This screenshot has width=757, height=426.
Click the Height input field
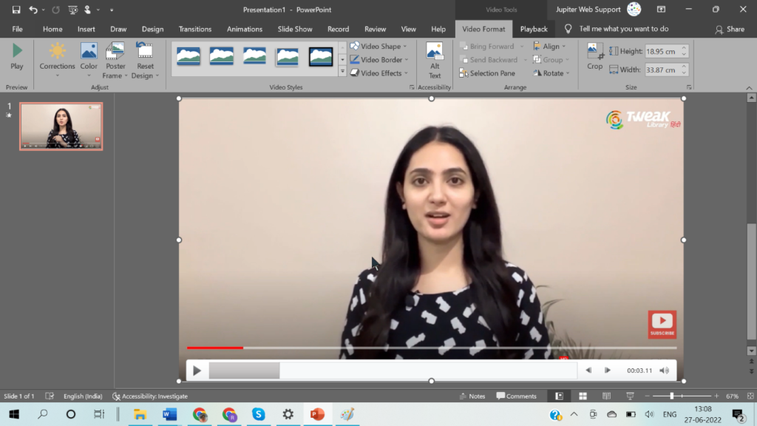point(662,51)
